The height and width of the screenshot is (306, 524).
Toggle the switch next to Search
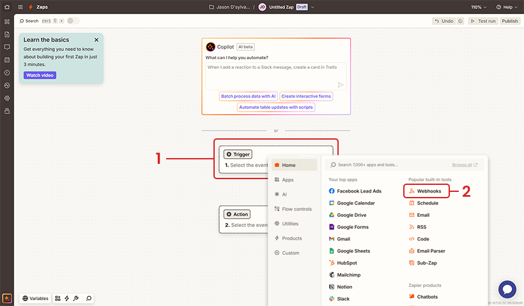73,21
